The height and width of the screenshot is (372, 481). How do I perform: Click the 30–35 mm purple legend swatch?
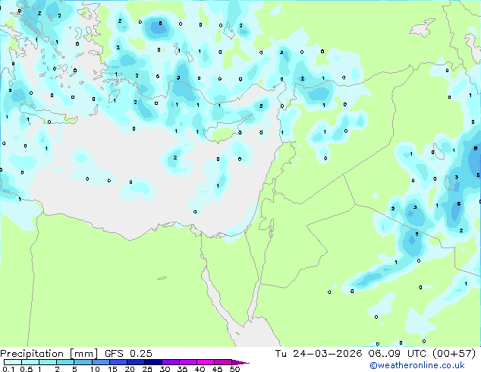click(x=171, y=362)
